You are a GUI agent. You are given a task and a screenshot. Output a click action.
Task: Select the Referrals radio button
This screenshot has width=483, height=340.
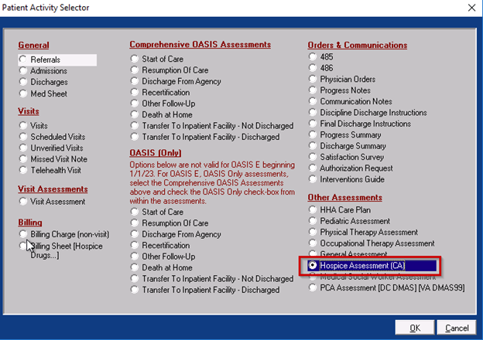tap(24, 59)
